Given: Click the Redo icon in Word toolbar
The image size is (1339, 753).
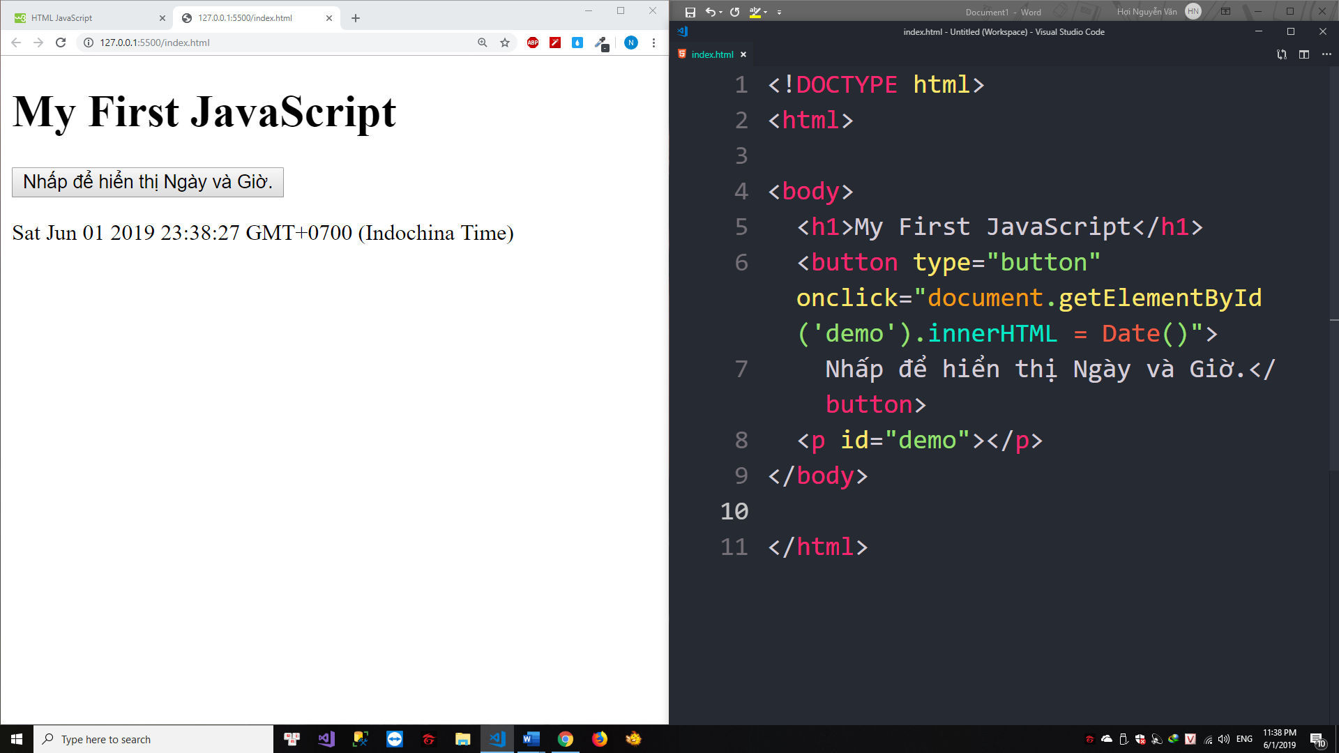Looking at the screenshot, I should 734,12.
